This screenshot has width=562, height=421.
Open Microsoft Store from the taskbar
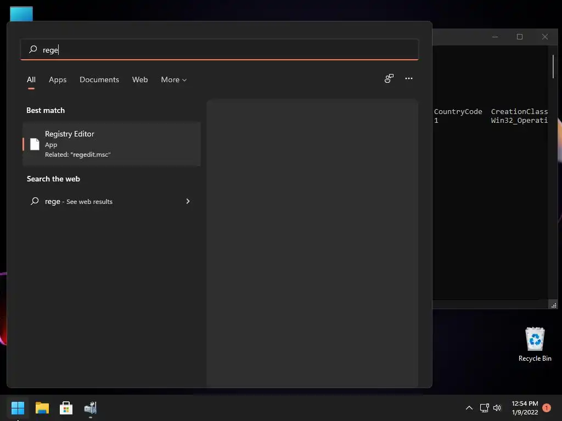click(66, 407)
